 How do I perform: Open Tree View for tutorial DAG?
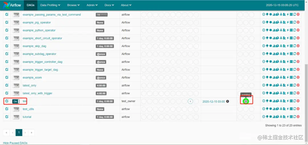coord(267,117)
